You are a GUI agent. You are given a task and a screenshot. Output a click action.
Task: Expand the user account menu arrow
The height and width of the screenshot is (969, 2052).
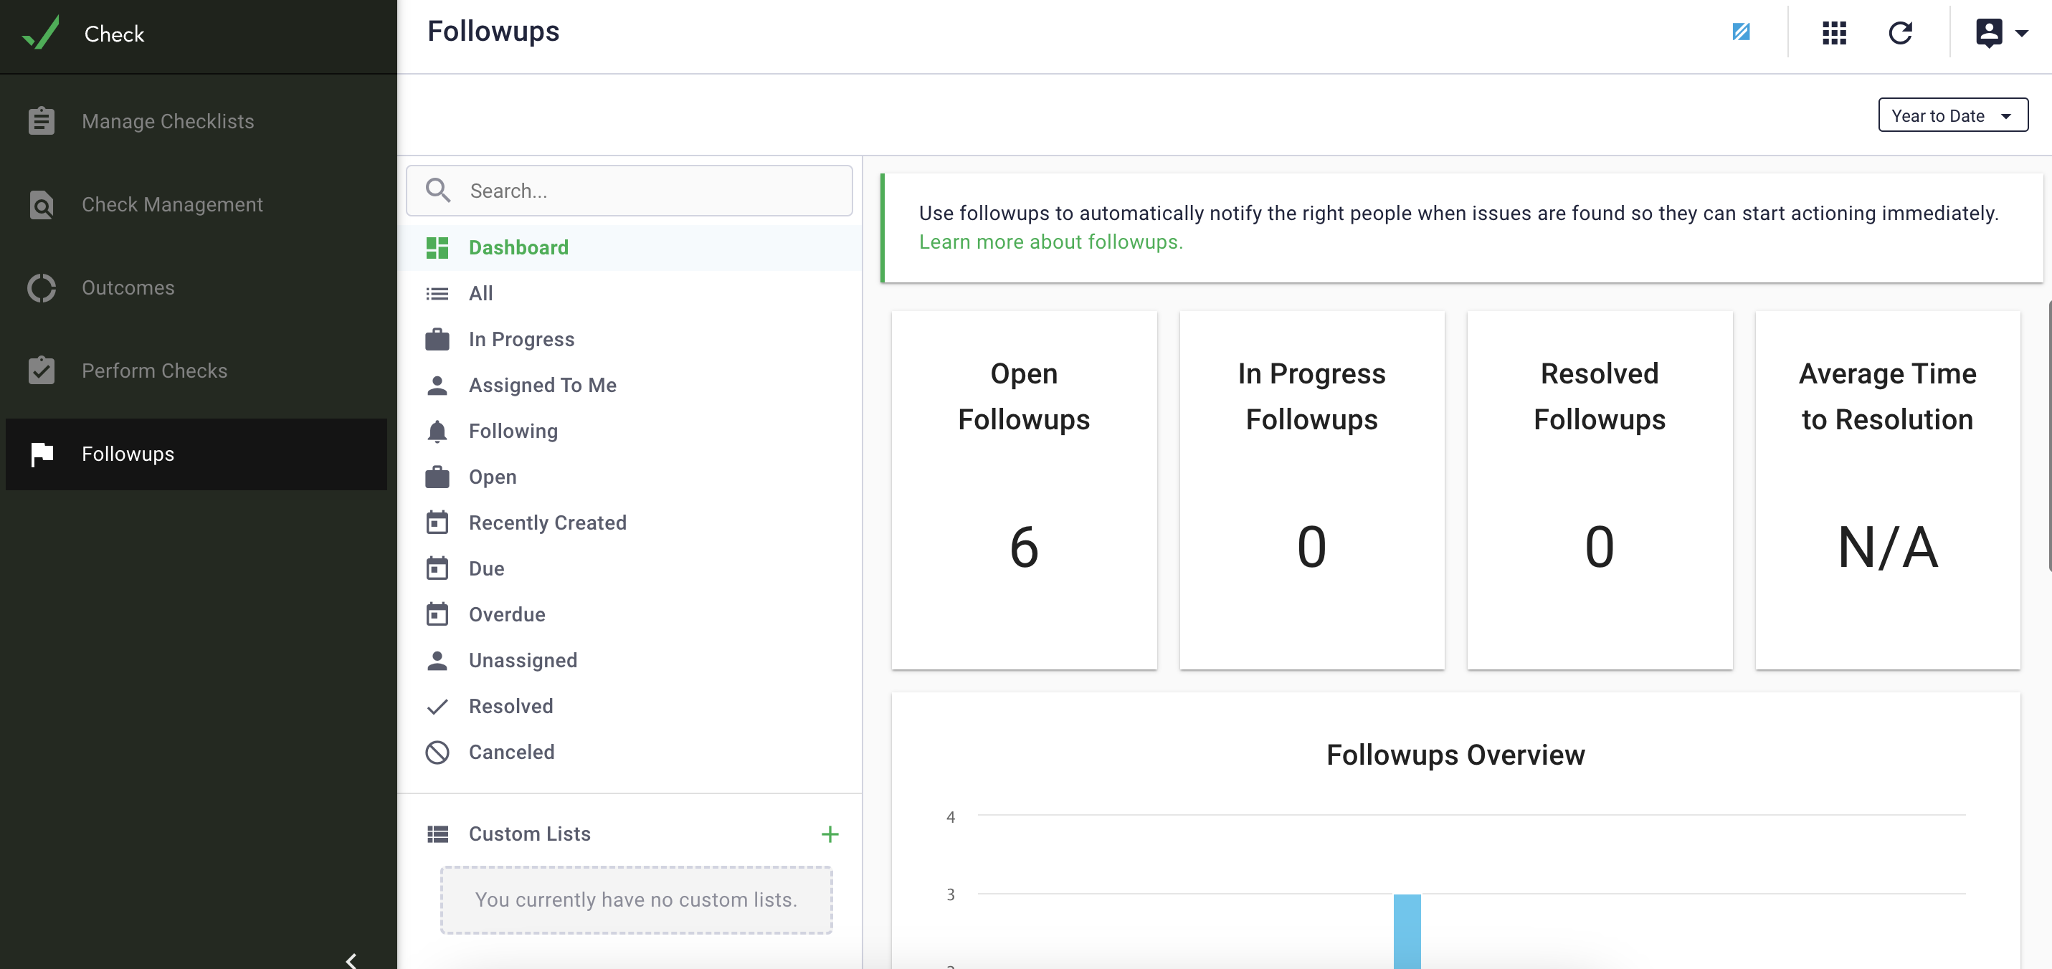click(x=2021, y=34)
